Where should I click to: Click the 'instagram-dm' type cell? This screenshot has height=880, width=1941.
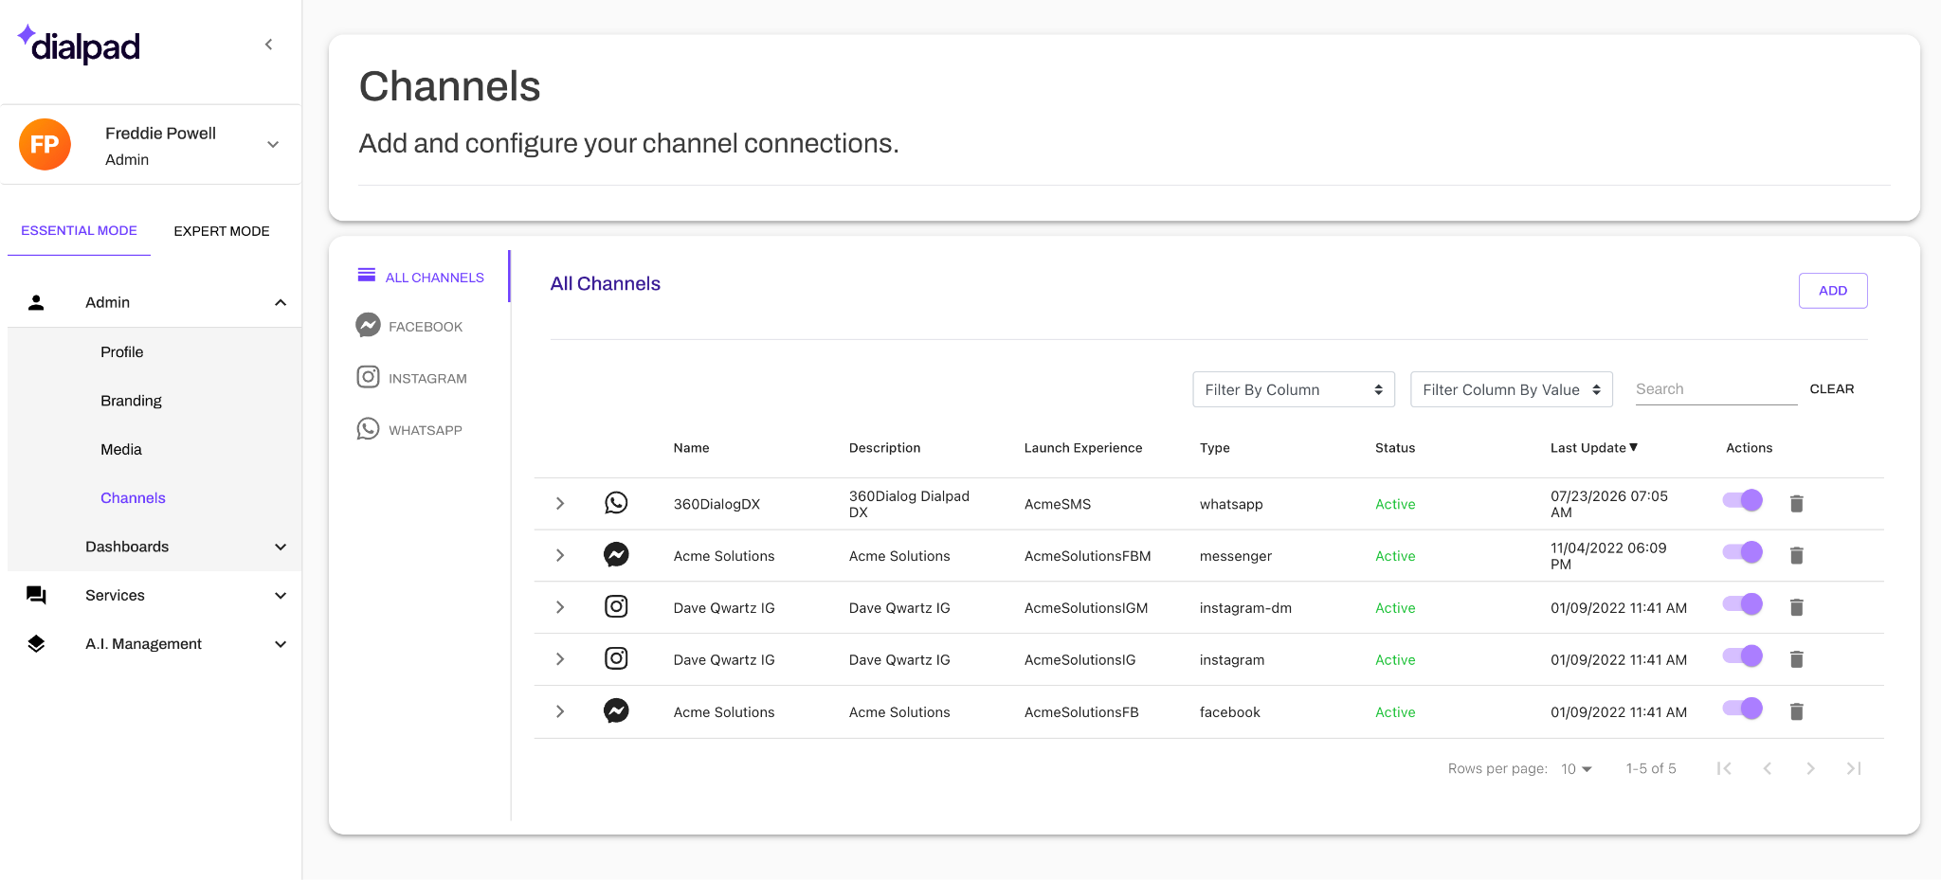1245,608
